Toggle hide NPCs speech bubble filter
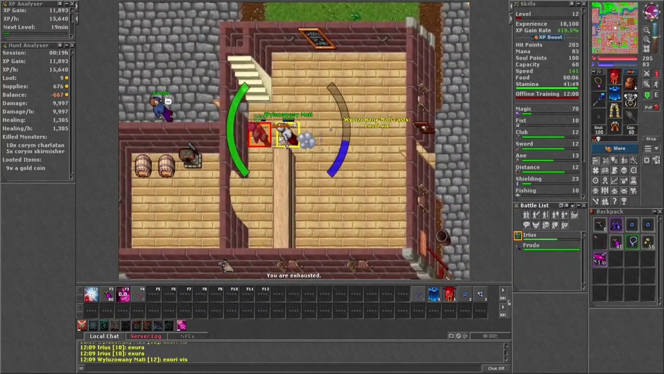 coord(526,225)
